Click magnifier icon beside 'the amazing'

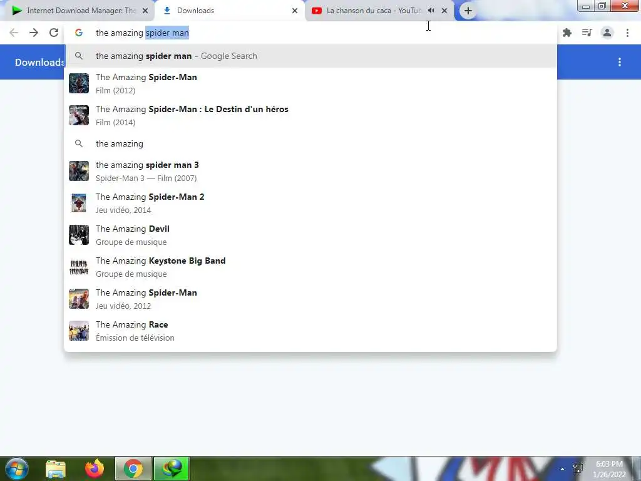click(79, 143)
